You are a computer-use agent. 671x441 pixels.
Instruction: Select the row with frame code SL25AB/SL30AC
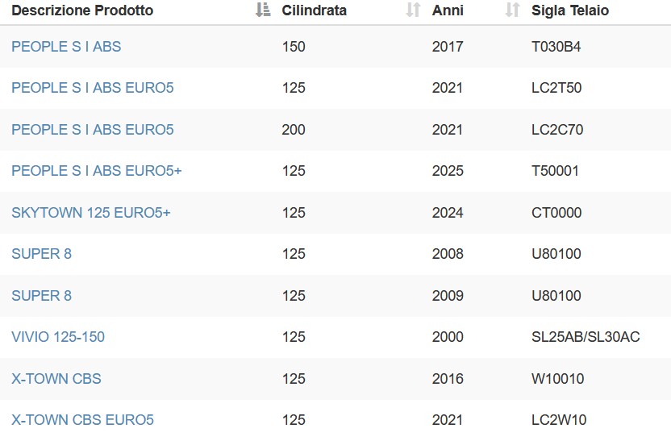pyautogui.click(x=335, y=337)
